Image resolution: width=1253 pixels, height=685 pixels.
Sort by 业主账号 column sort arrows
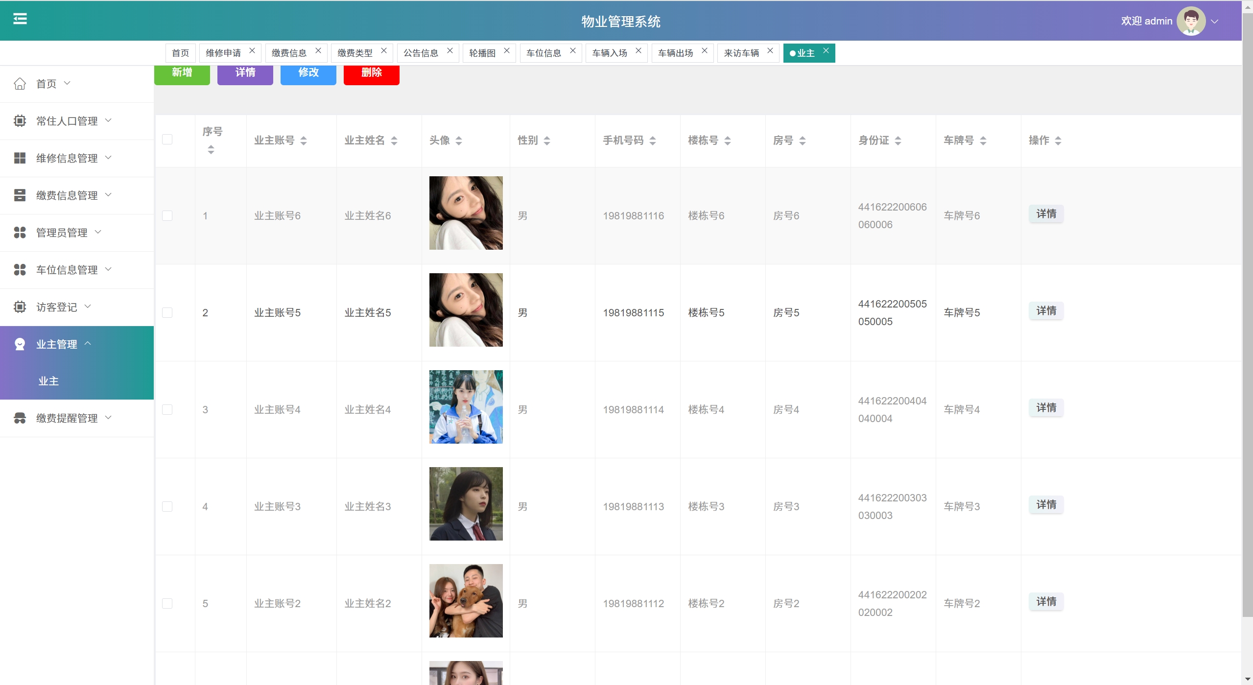304,141
